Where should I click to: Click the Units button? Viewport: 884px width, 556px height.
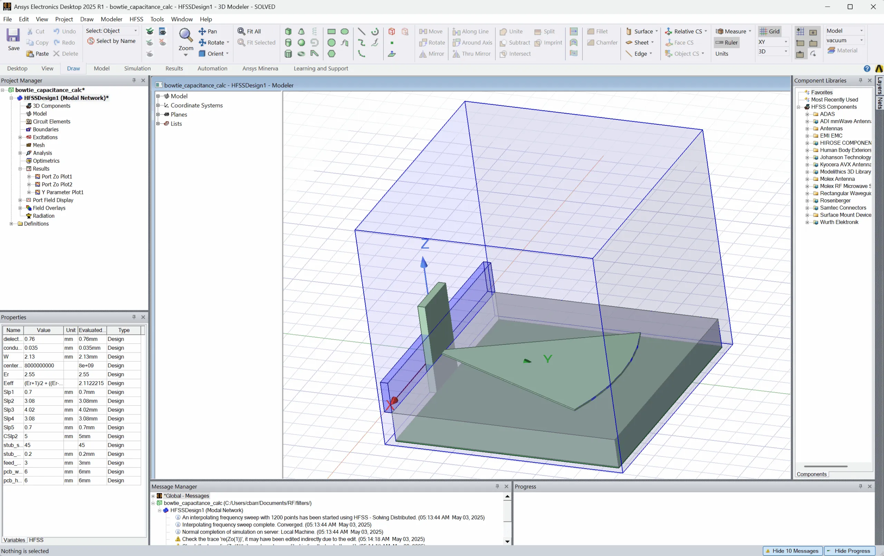721,54
